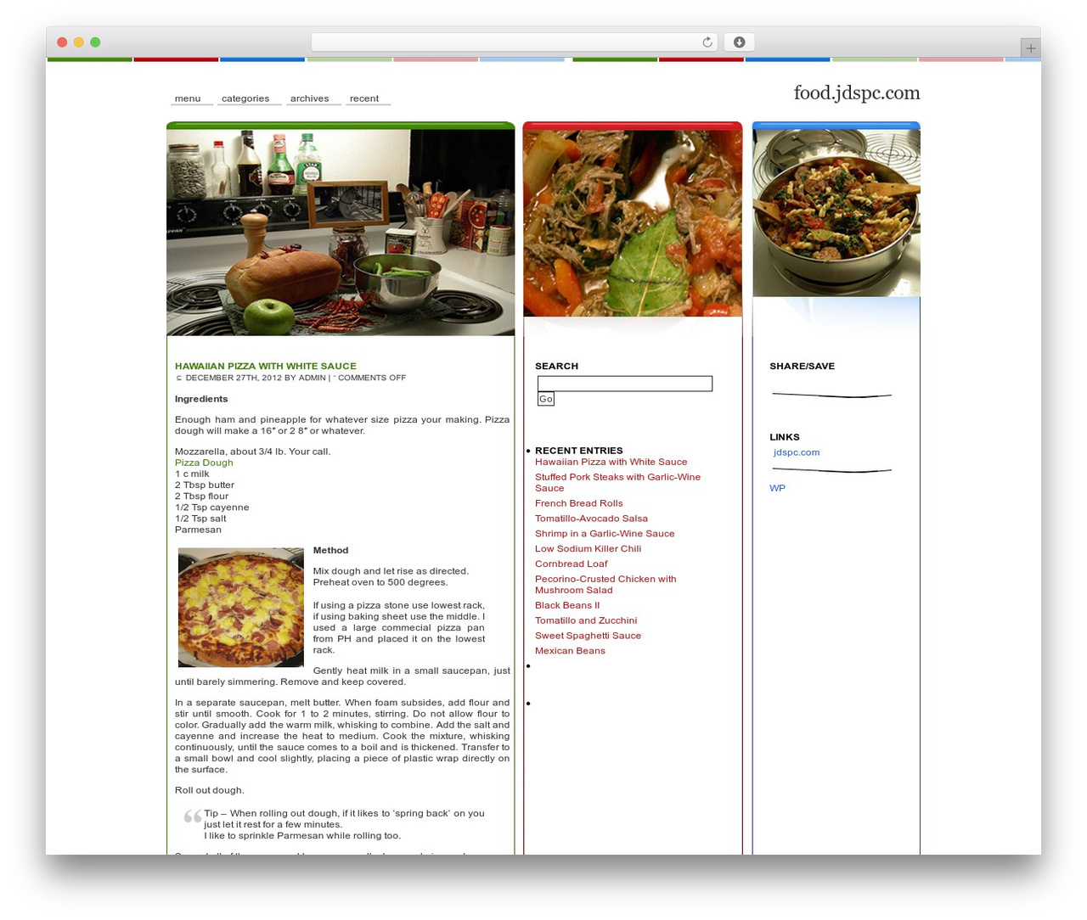Screen dimensions: 1087x920
Task: Focus the sidebar search text field
Action: tap(625, 384)
